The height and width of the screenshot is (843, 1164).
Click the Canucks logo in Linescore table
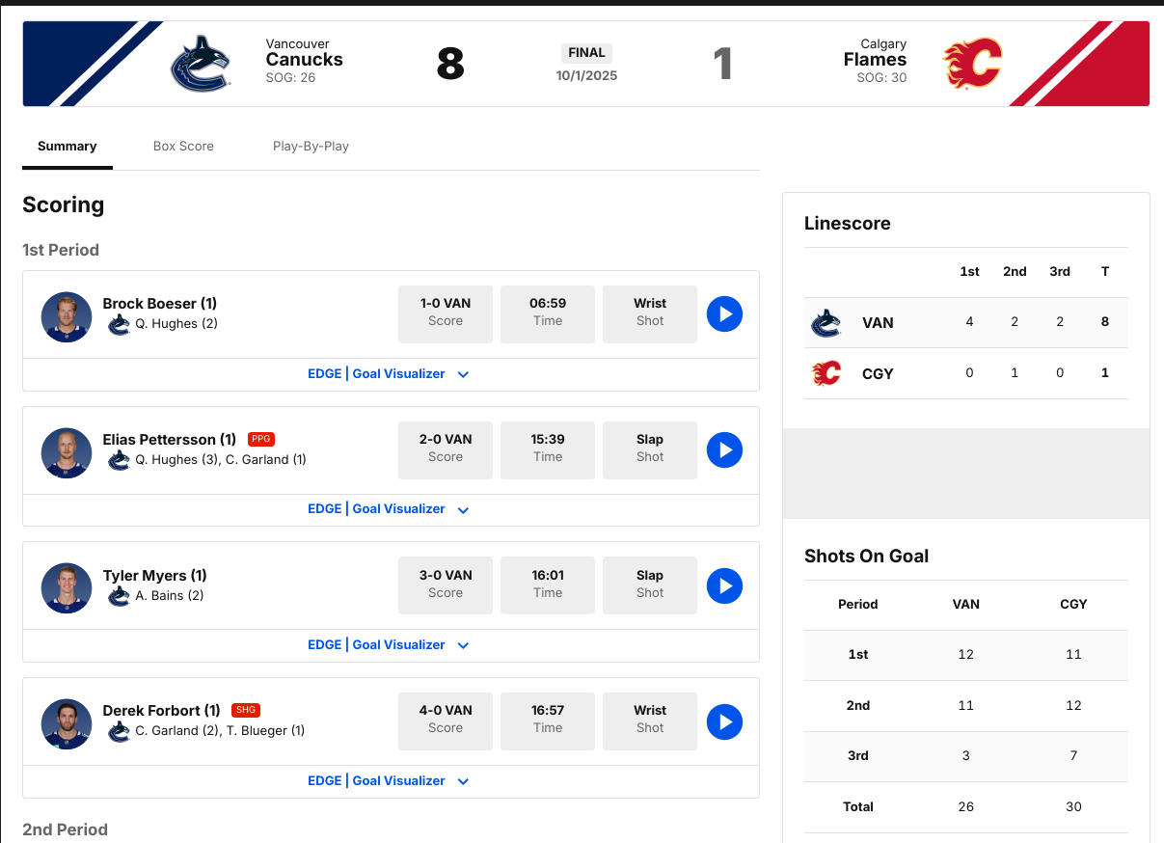[x=826, y=323]
